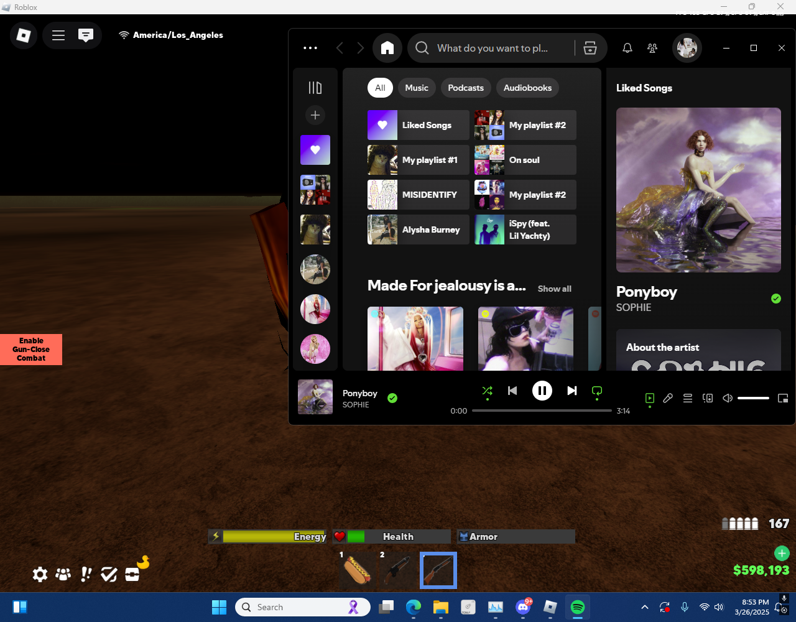Open the SOPHIE artist link in player bar
Image resolution: width=796 pixels, height=622 pixels.
(356, 405)
